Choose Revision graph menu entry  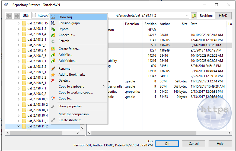pyautogui.click(x=78, y=23)
